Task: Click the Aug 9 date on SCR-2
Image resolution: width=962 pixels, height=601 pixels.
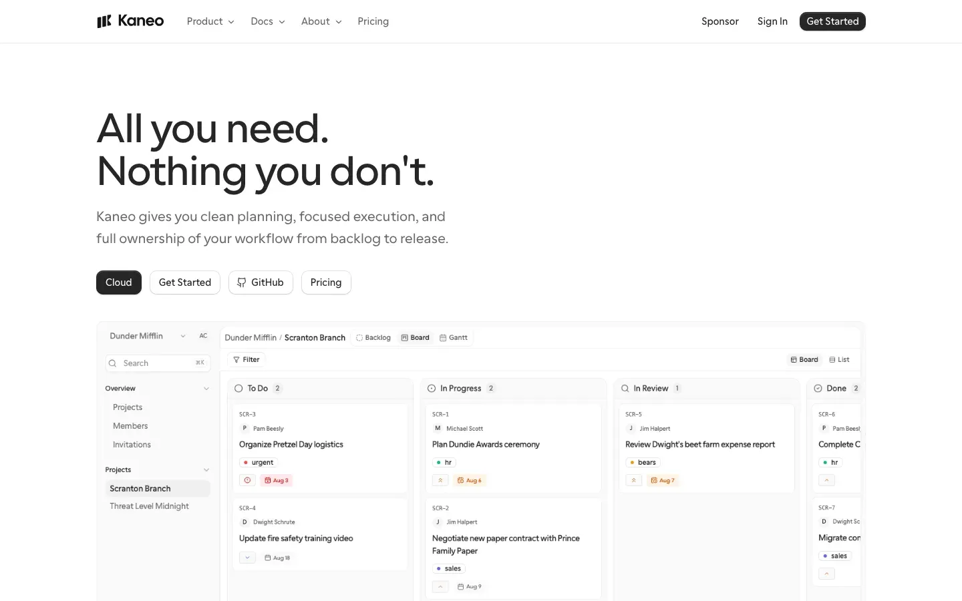Action: click(x=470, y=586)
